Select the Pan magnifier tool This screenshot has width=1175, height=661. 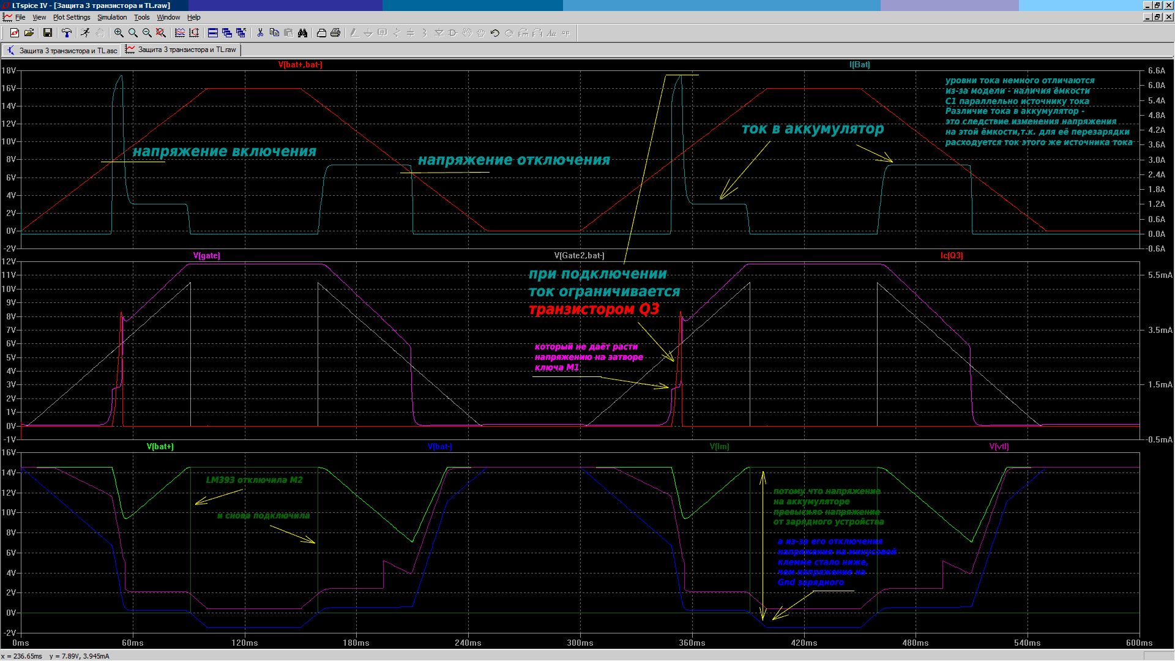(x=133, y=33)
